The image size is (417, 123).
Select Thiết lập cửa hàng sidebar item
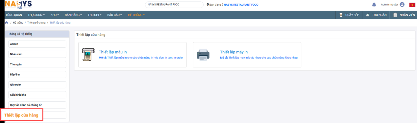21,115
